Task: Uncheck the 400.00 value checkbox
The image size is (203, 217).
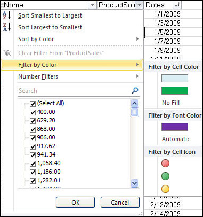Action: (33, 112)
